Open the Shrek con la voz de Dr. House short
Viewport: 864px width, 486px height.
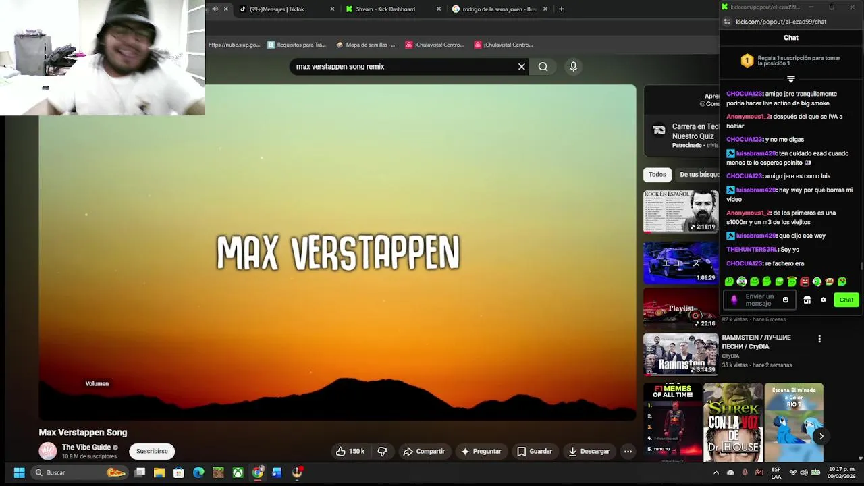[733, 422]
